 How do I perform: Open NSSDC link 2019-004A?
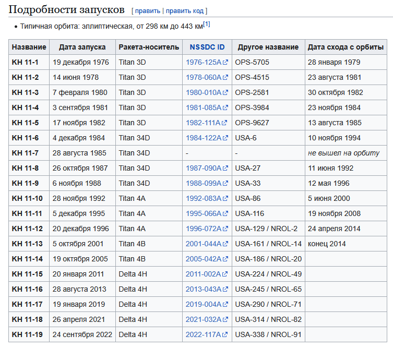click(x=207, y=304)
